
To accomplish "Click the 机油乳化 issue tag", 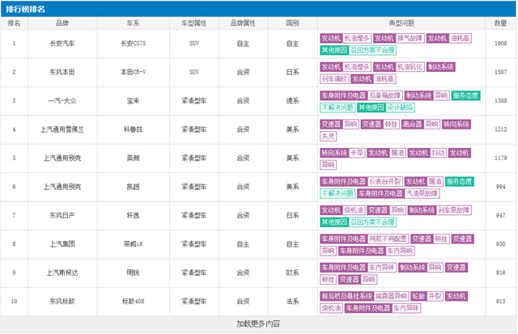I will tap(410, 67).
